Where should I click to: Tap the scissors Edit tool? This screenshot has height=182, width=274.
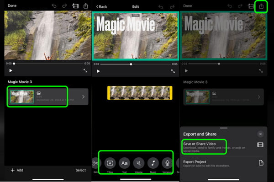96,163
